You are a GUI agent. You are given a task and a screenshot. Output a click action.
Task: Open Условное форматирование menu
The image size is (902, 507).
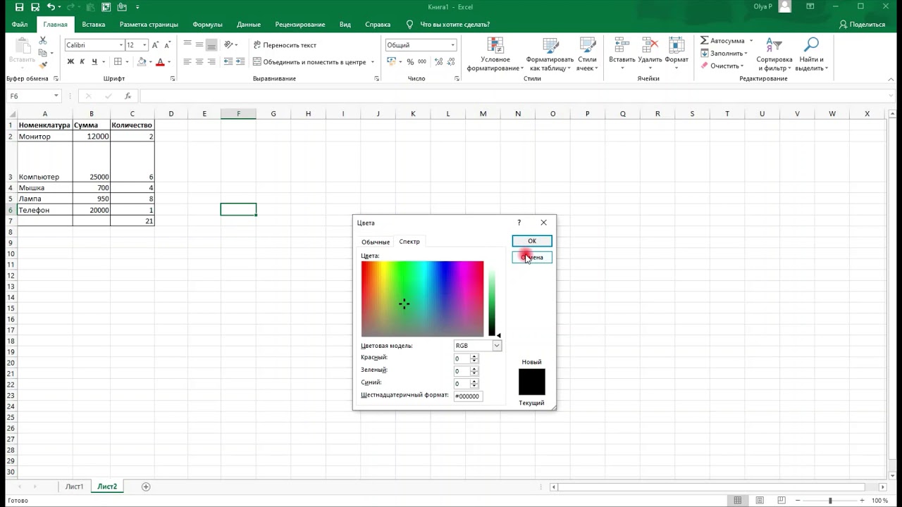point(495,54)
